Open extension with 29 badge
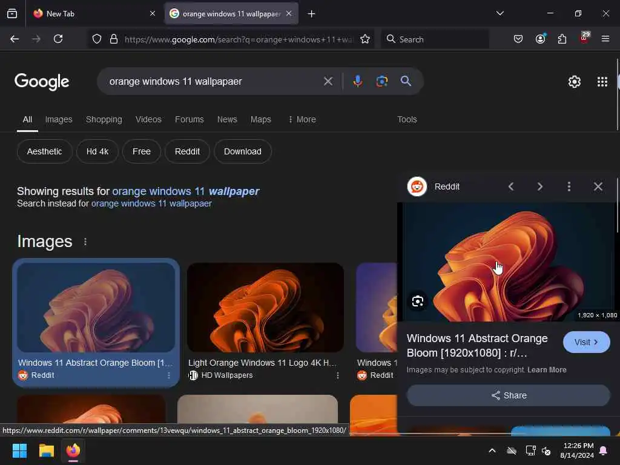 tap(584, 38)
